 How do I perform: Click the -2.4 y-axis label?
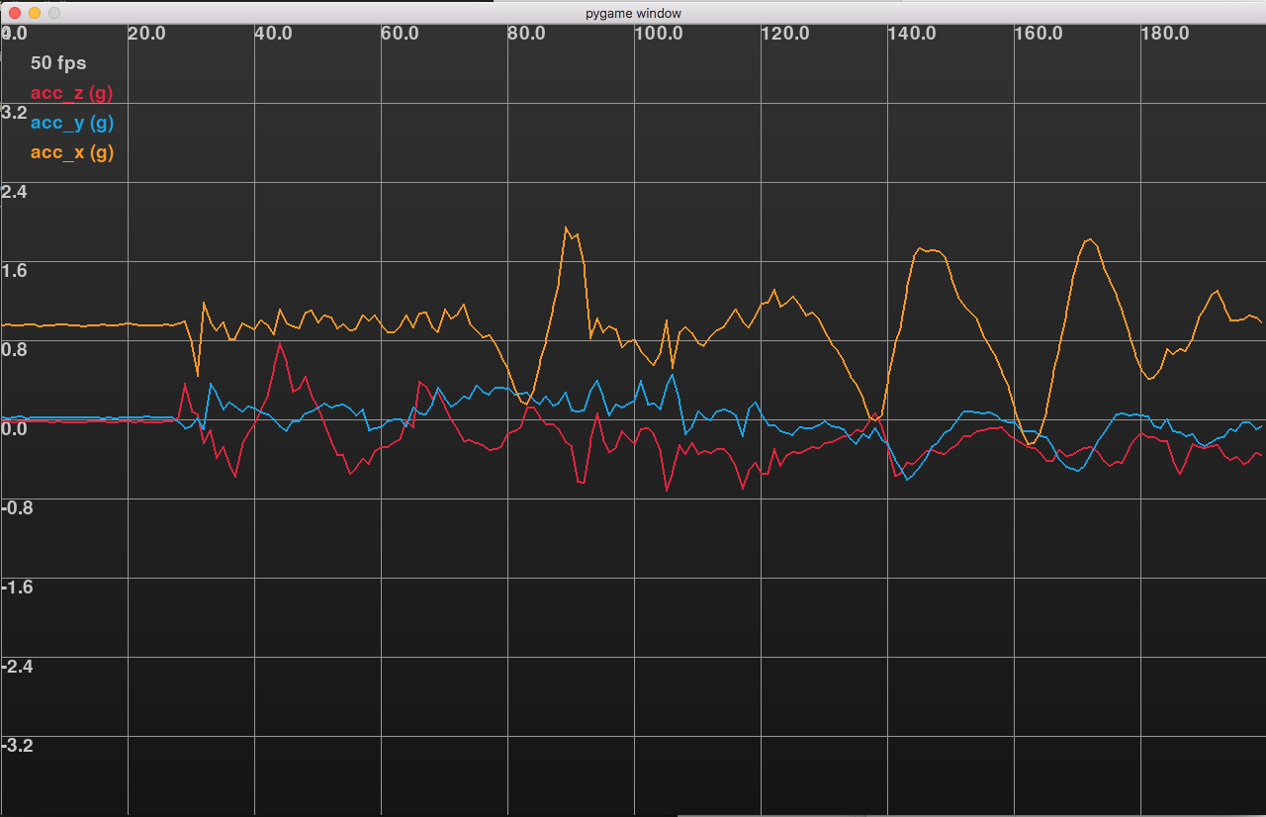pyautogui.click(x=18, y=667)
